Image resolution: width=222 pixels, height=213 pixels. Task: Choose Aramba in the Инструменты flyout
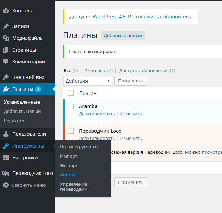[x=68, y=175]
